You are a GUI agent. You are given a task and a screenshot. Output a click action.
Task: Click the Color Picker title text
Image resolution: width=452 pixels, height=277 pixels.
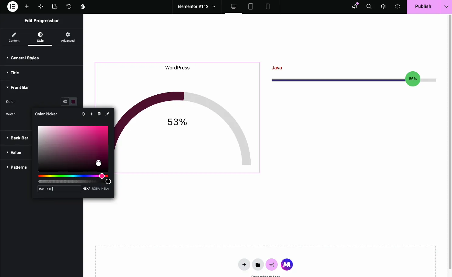pyautogui.click(x=46, y=114)
